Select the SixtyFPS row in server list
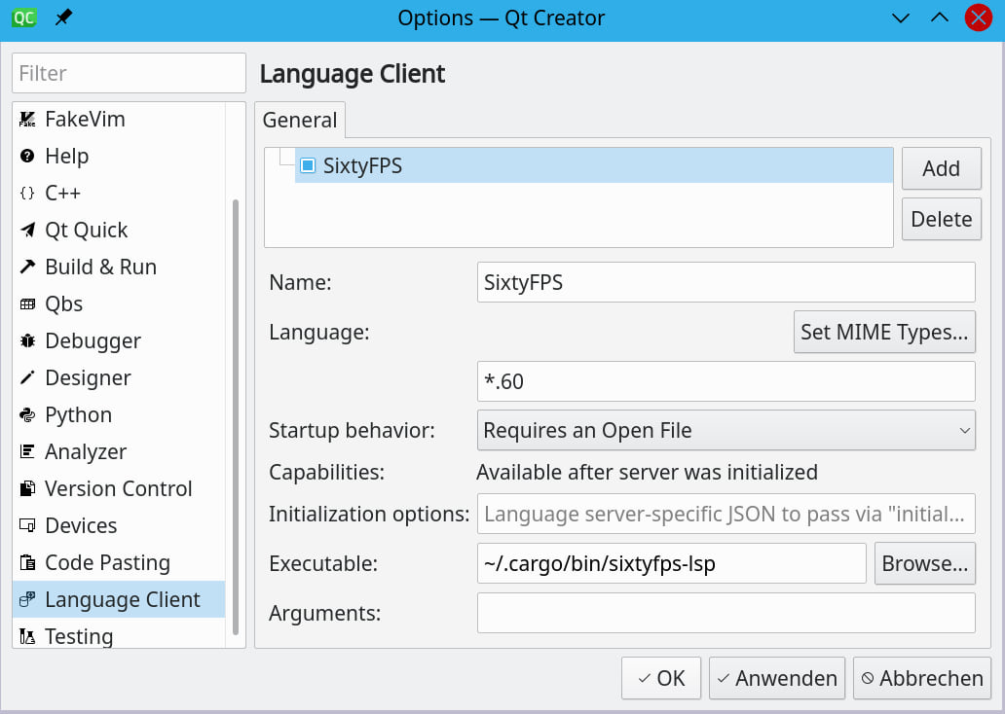The width and height of the screenshot is (1005, 714). 593,165
